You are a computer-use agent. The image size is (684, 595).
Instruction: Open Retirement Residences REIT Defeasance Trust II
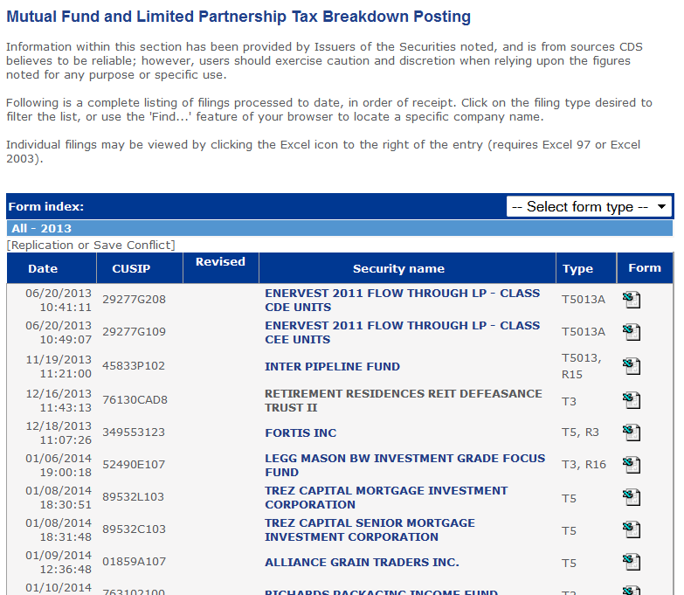(x=403, y=400)
